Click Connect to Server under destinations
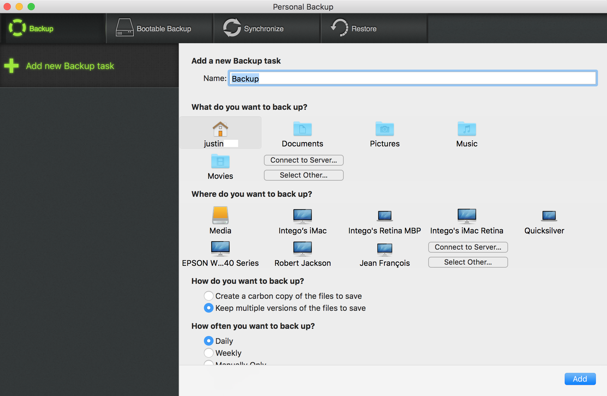This screenshot has width=607, height=396. click(x=468, y=247)
